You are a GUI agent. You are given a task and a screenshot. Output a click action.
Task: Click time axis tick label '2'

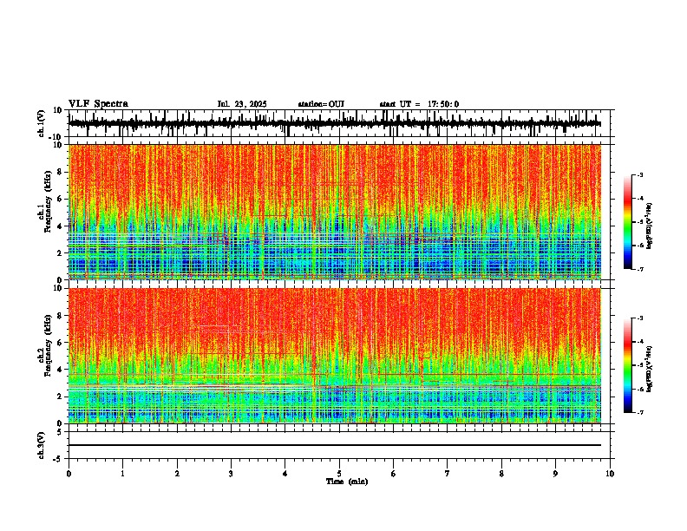click(x=177, y=474)
